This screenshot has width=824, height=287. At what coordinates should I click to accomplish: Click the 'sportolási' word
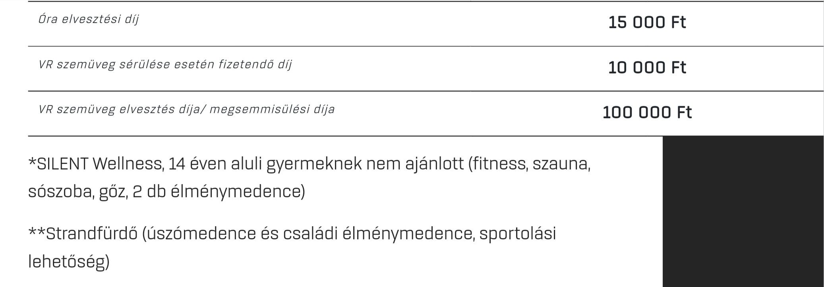518,234
